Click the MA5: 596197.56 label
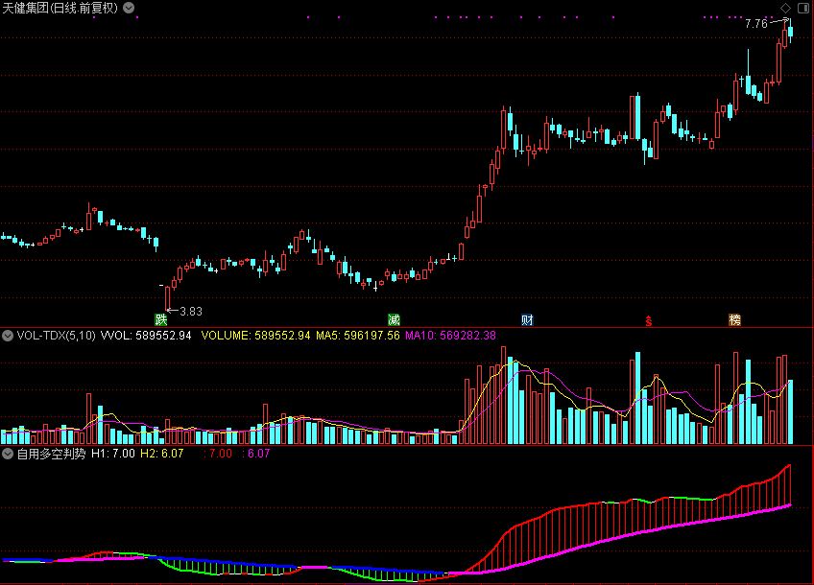The height and width of the screenshot is (585, 814). (358, 336)
